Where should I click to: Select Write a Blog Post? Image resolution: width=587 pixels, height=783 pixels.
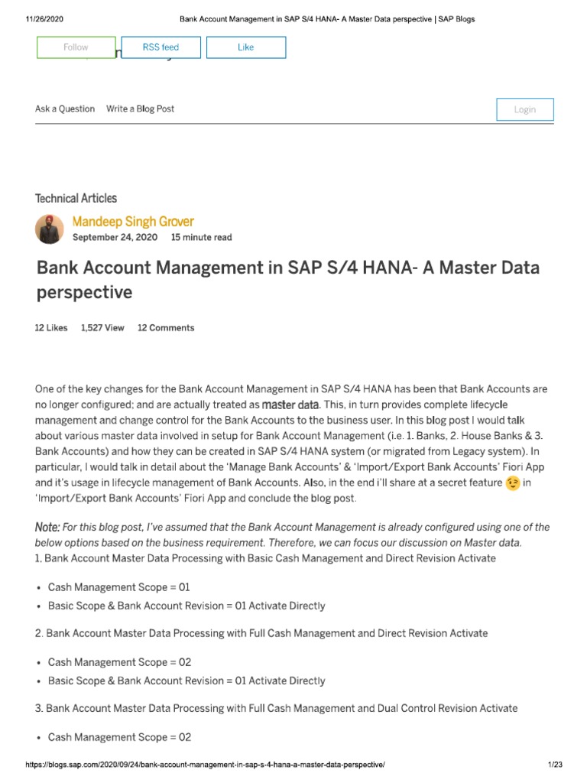click(x=140, y=109)
